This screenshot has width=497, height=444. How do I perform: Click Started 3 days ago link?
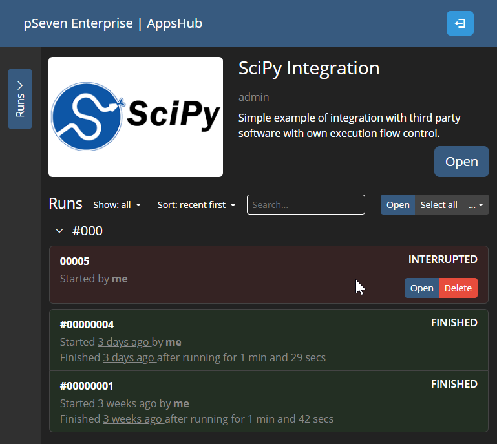click(125, 342)
